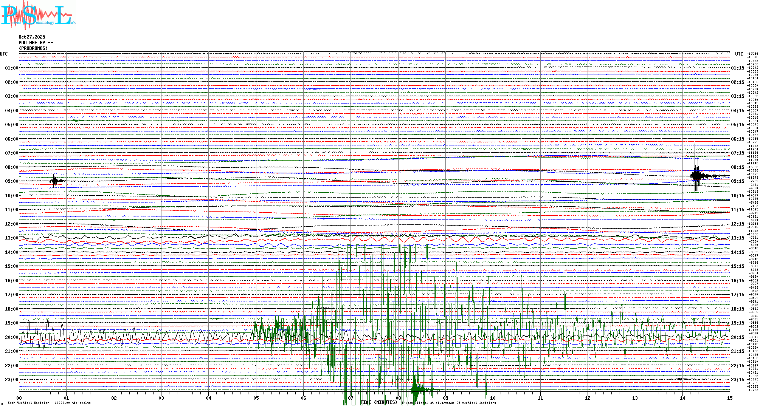The height and width of the screenshot is (408, 760).
Task: Click the 05 minute tick label at bottom
Action: pos(256,398)
